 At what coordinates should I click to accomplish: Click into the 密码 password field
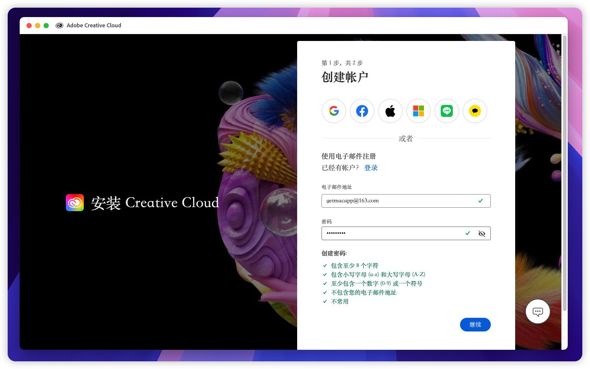tap(391, 233)
